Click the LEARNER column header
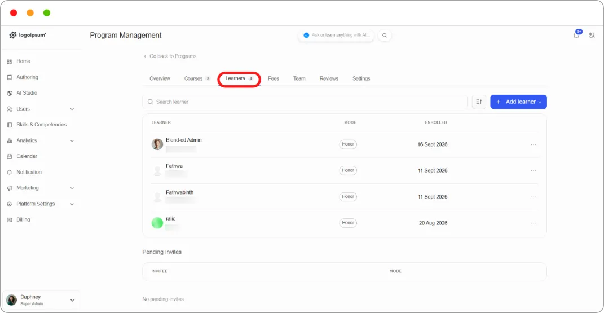The image size is (604, 313). click(161, 122)
